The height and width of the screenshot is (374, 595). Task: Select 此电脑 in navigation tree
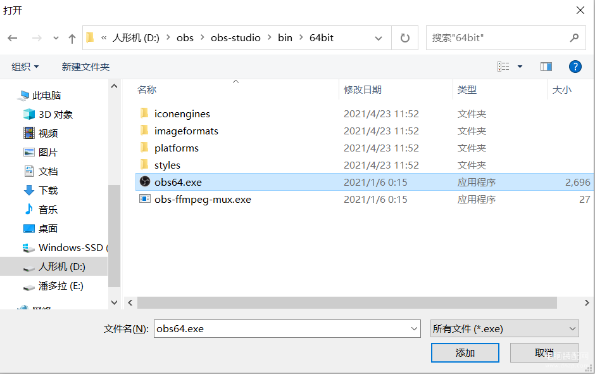tap(46, 95)
